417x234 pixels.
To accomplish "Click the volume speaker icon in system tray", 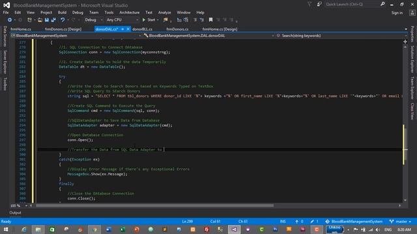I will [x=378, y=229].
